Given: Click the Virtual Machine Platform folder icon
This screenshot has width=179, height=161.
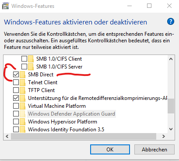Looking at the screenshot, I should point(22,106).
